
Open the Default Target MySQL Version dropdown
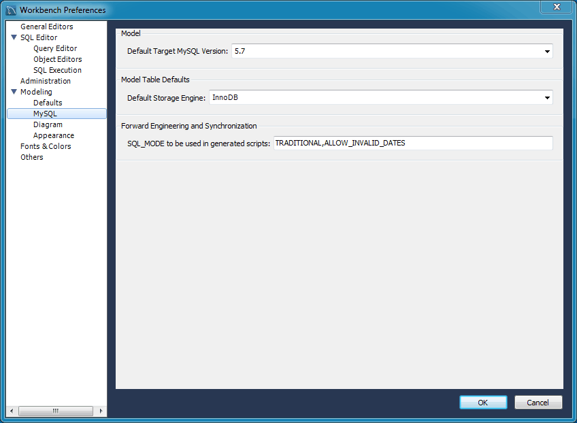coord(393,51)
